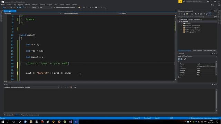This screenshot has width=221, height=124.
Task: Switch to the Team Explorer tab
Action: coord(197,50)
